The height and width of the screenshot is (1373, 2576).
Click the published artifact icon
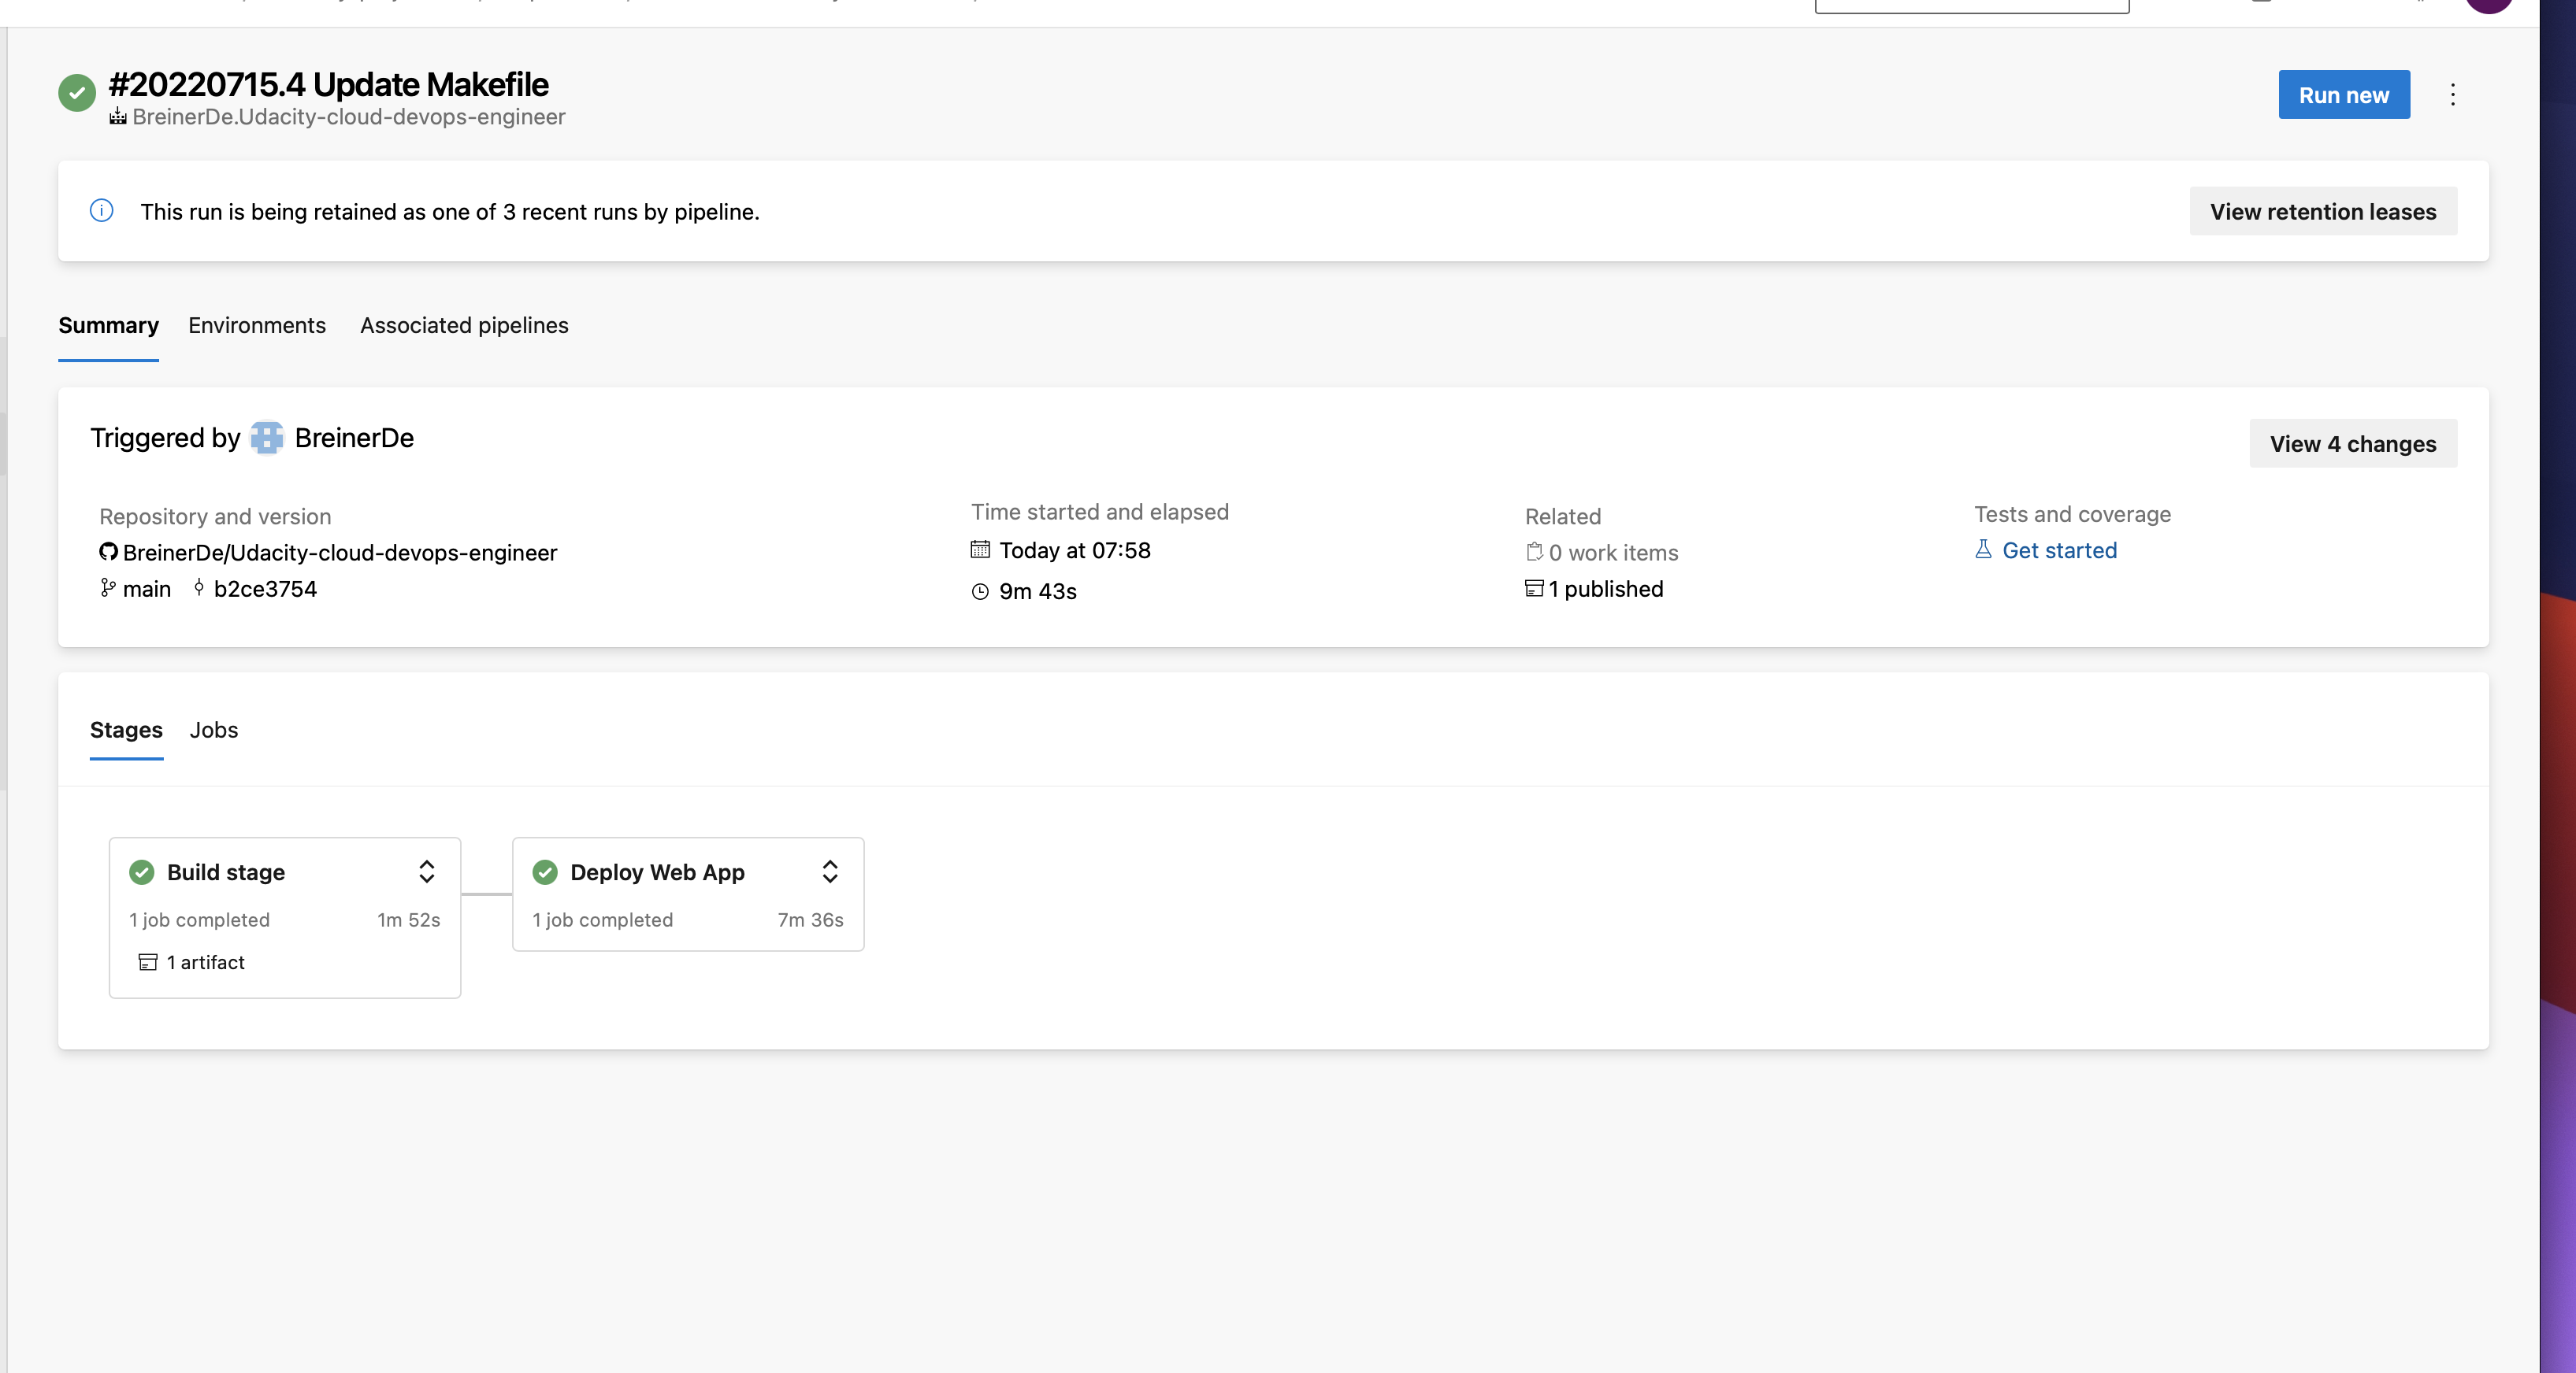(x=1534, y=587)
